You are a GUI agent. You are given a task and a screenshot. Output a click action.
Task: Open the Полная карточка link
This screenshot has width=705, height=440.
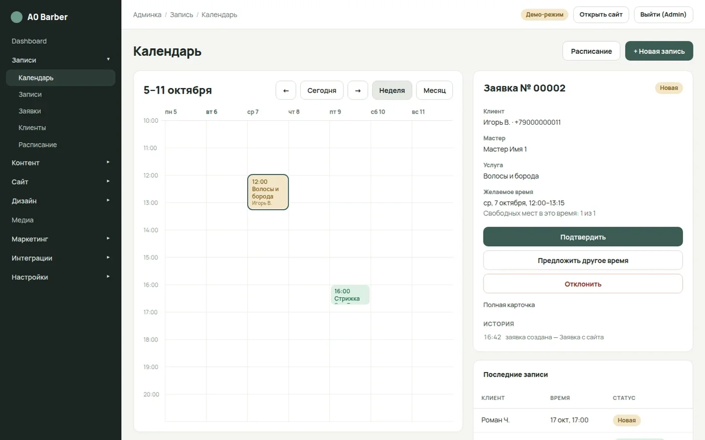point(509,305)
